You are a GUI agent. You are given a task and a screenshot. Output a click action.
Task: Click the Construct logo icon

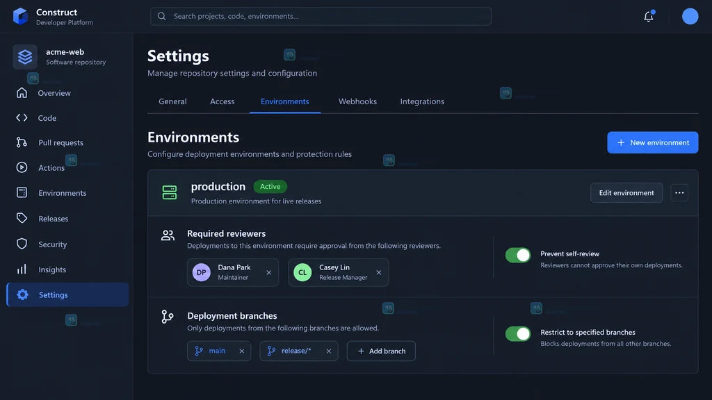click(20, 17)
